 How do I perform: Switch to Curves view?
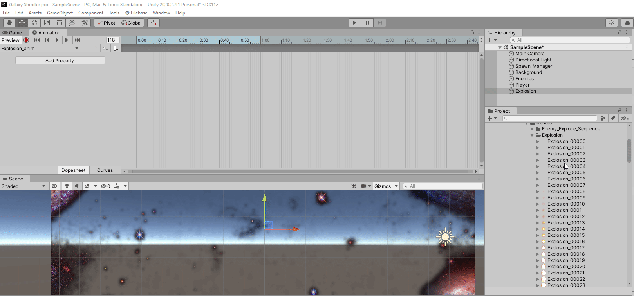[105, 170]
